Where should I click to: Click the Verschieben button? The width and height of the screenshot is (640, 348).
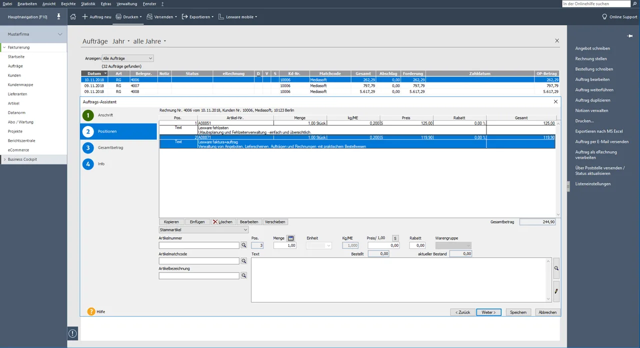[x=275, y=221]
